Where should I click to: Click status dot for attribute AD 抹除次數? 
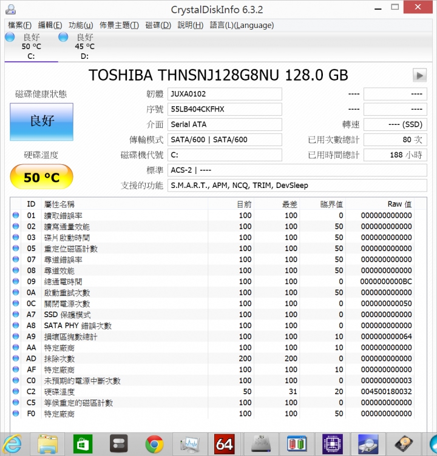point(16,358)
